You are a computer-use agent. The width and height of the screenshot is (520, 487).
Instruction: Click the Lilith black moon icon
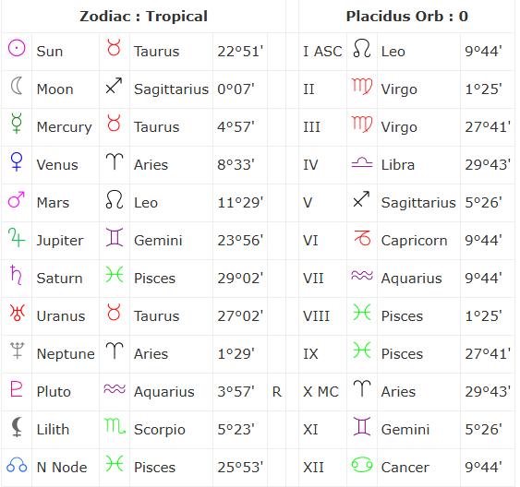(x=17, y=427)
